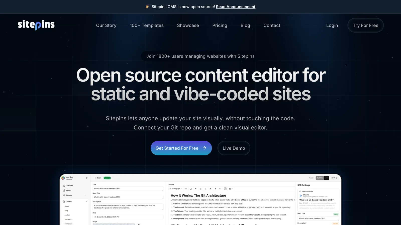Open the Read Announcement link
Screen dimensions: 401x225
click(x=236, y=7)
